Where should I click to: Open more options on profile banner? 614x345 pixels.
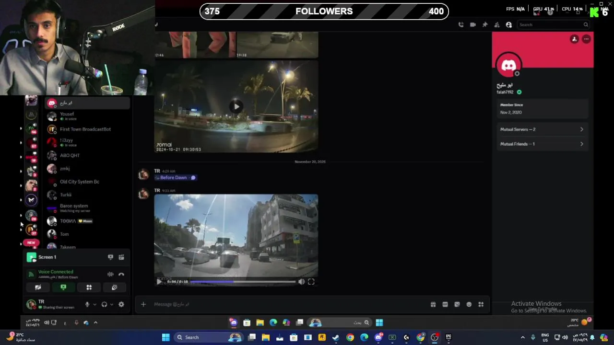point(586,39)
